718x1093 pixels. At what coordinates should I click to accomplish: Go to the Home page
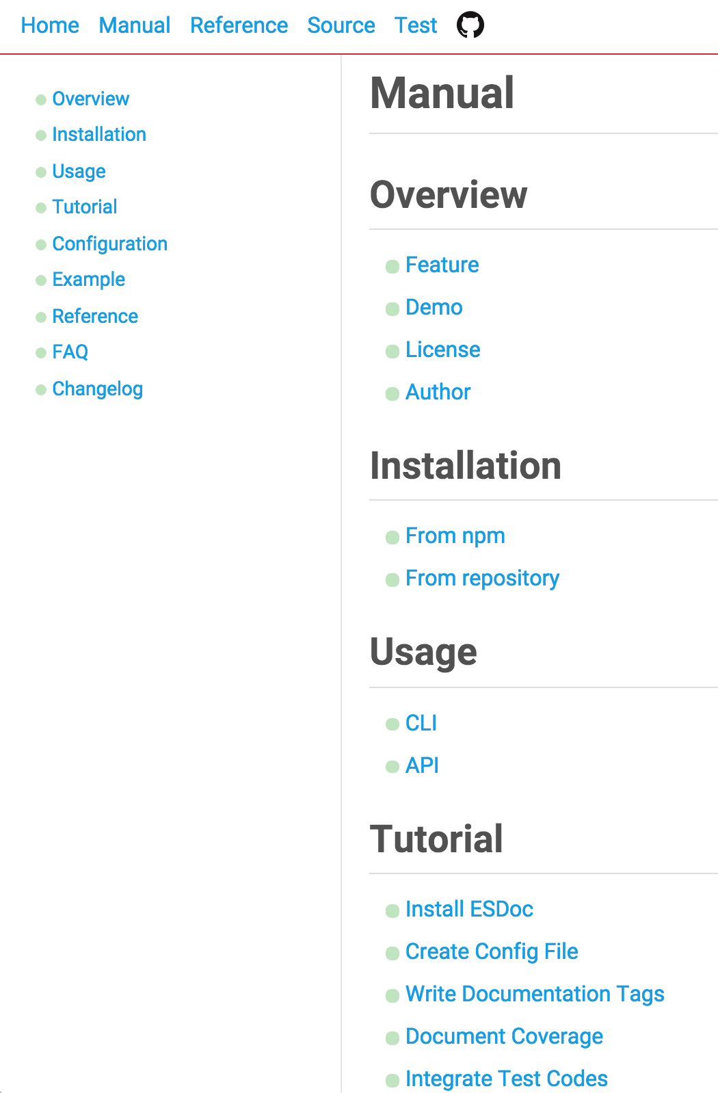click(x=50, y=25)
